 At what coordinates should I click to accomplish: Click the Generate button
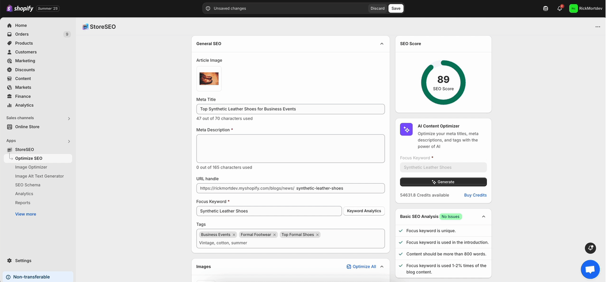pyautogui.click(x=443, y=182)
